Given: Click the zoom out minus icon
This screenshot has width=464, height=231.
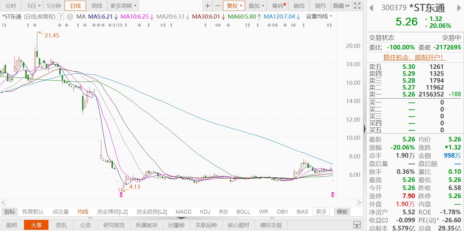Looking at the screenshot, I should (218, 6).
